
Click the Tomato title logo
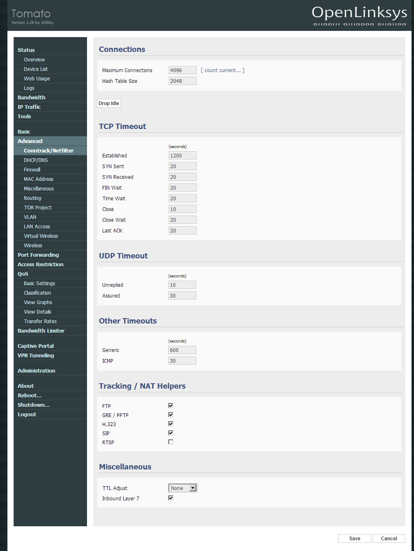point(31,14)
